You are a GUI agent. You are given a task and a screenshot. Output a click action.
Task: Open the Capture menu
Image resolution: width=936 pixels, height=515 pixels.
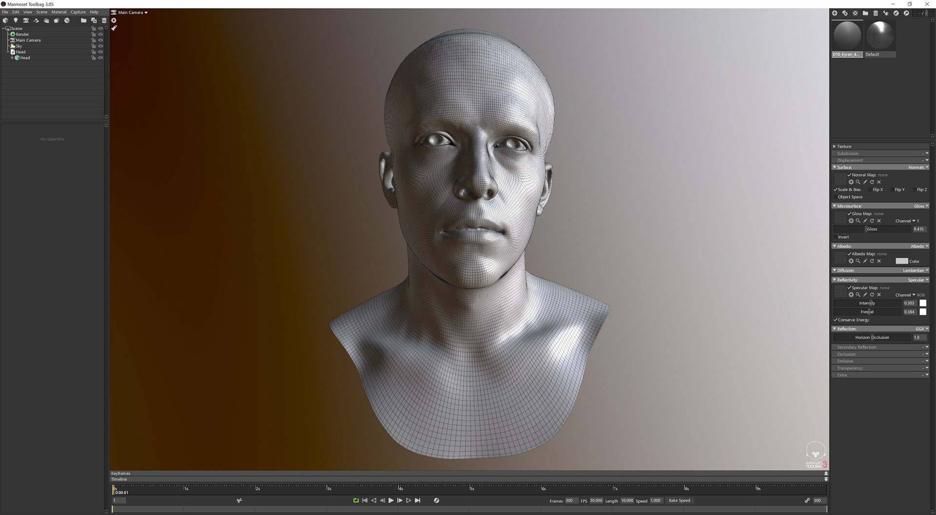[78, 12]
